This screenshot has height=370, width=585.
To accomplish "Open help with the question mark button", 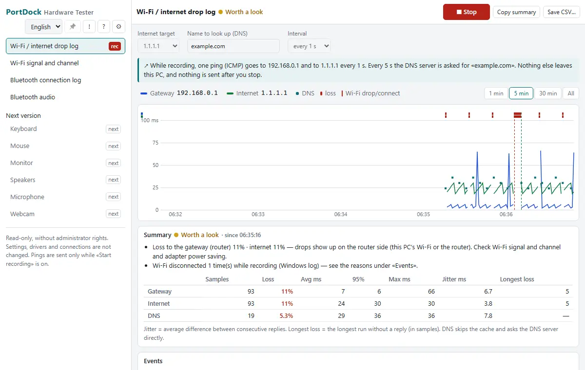I will click(x=104, y=27).
